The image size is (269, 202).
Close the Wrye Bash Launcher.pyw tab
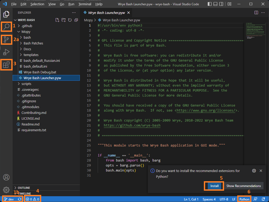click(128, 13)
